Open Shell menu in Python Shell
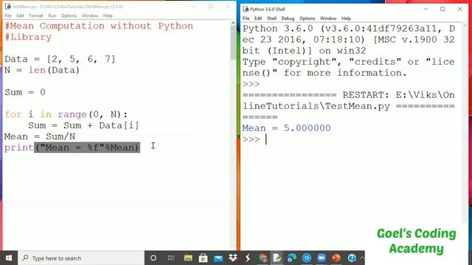 point(271,18)
